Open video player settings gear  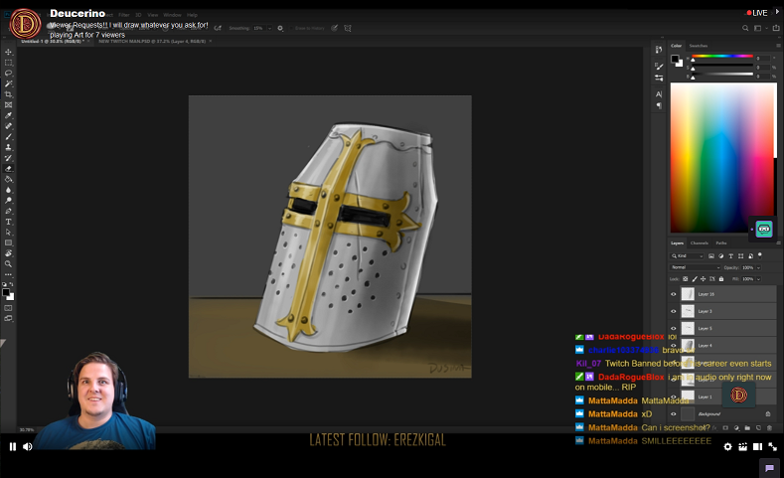[728, 446]
